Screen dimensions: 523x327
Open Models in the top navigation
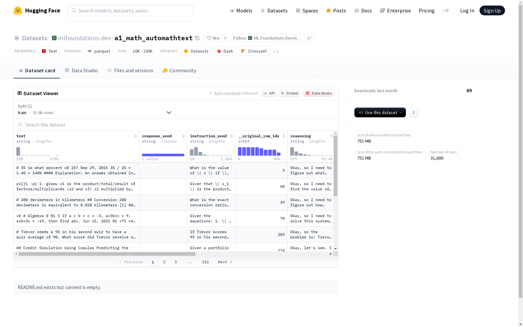241,10
